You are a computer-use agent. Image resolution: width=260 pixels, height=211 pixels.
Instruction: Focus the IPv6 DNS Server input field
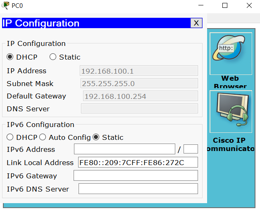pos(138,189)
